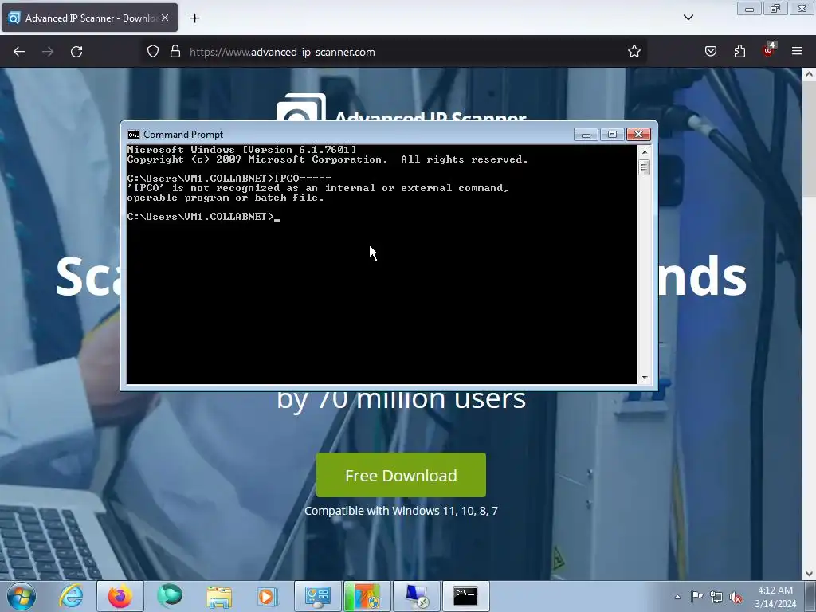
Task: Click the Command Prompt title bar icon
Action: click(x=134, y=135)
